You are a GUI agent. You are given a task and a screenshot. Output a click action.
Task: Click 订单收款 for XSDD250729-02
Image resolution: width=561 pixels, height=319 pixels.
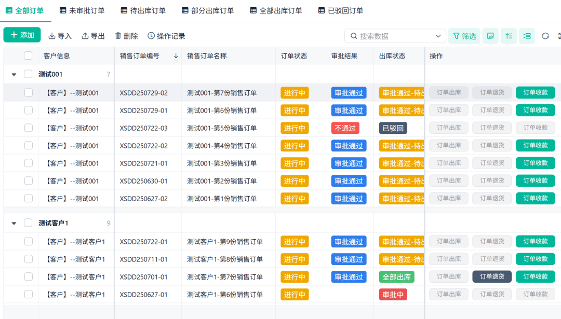[x=535, y=92]
